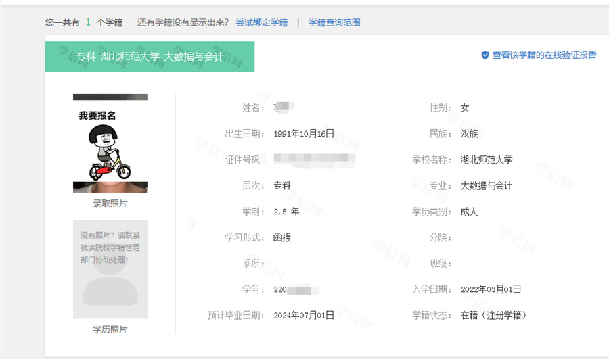Click the 系所 label
The width and height of the screenshot is (609, 359).
click(x=254, y=264)
